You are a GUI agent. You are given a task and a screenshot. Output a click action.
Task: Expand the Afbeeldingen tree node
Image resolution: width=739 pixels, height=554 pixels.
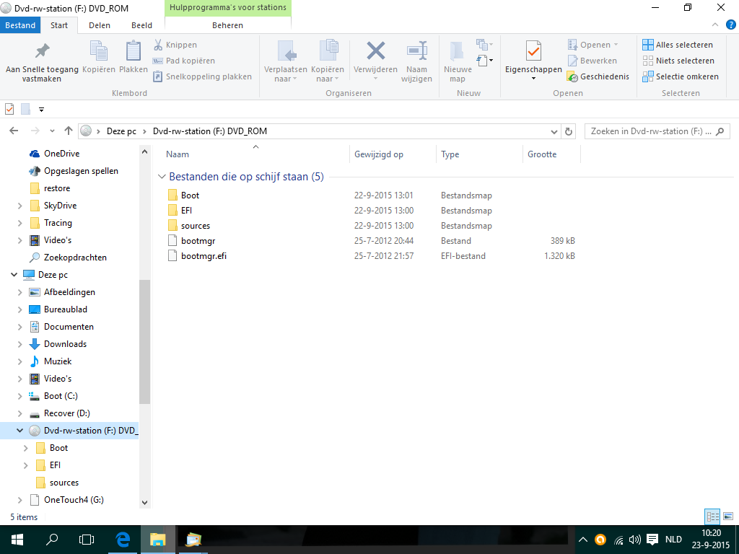click(x=19, y=292)
